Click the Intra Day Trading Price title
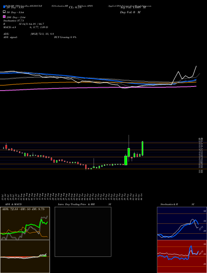 click(84, 204)
